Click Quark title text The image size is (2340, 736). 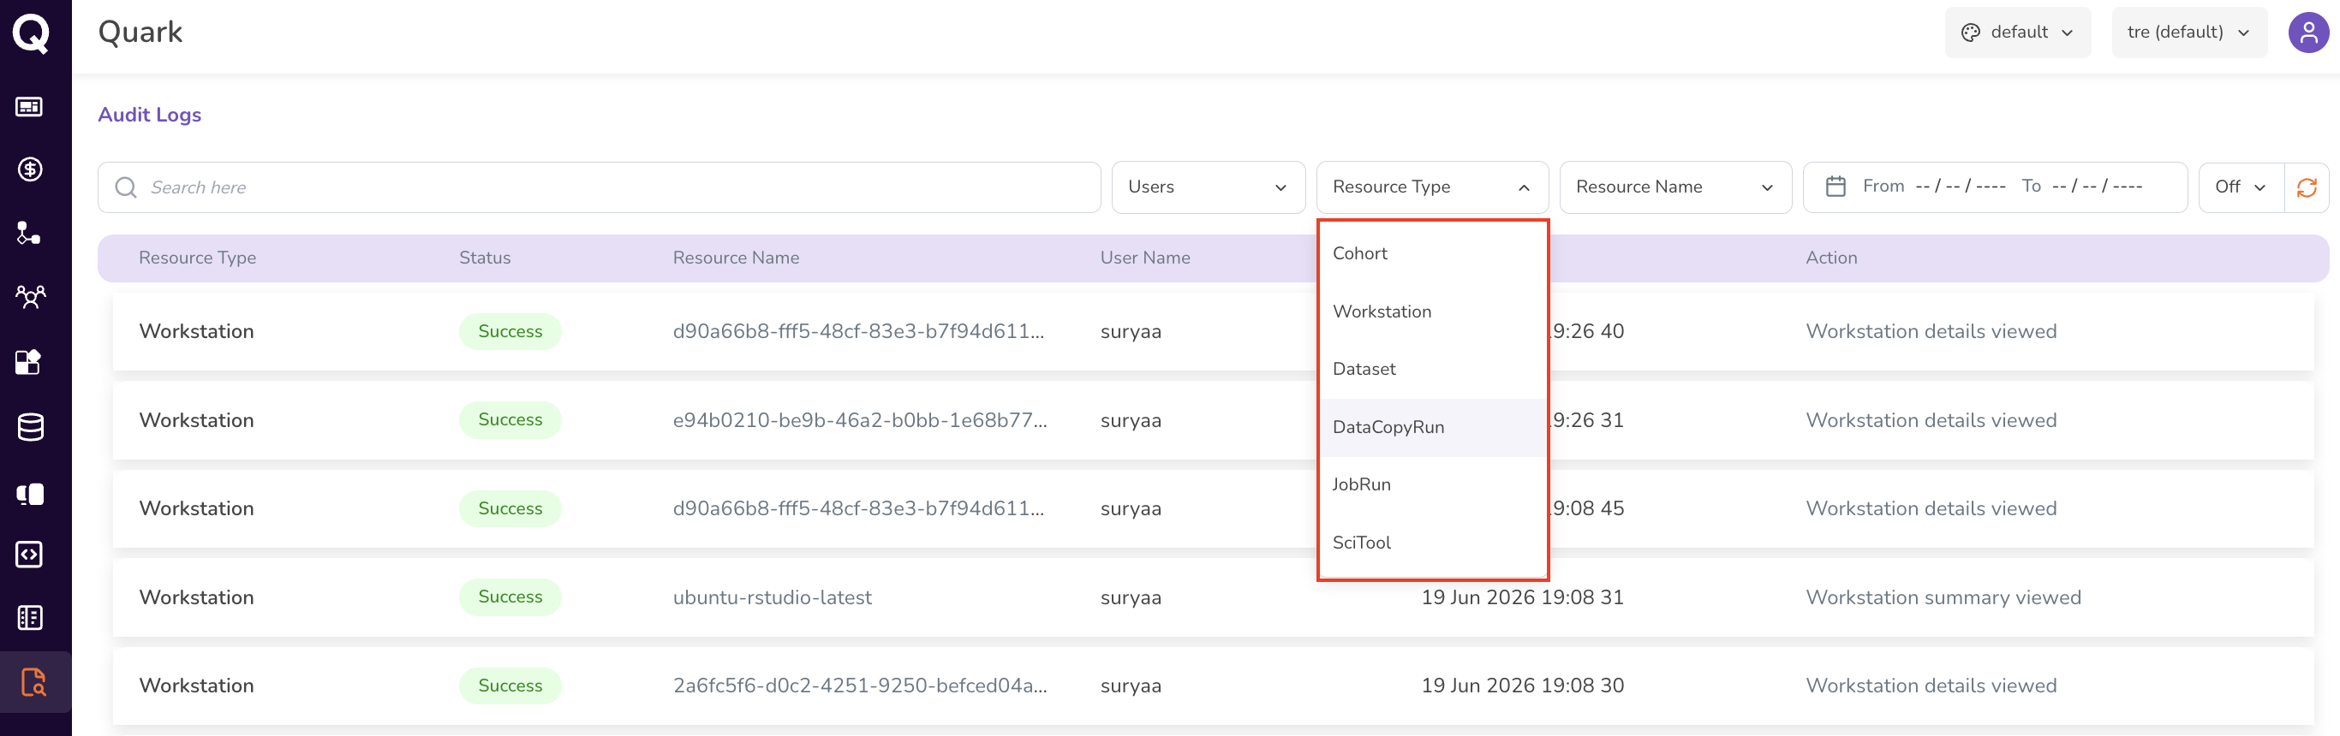(x=140, y=32)
